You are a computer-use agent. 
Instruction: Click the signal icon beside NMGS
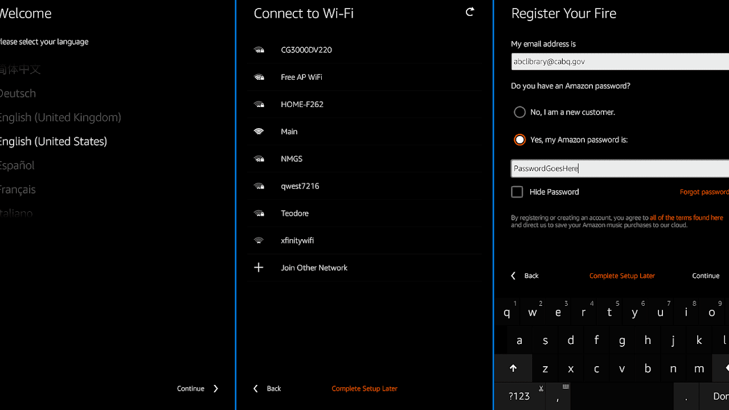click(259, 159)
